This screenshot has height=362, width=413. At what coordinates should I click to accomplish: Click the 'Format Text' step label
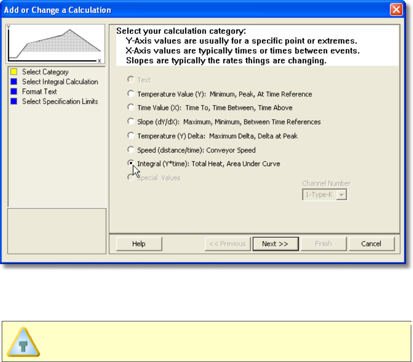point(40,91)
